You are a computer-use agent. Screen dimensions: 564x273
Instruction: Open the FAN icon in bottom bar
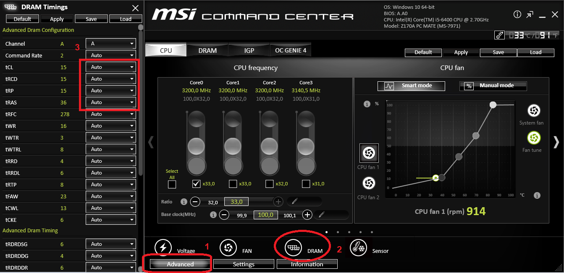tap(228, 248)
